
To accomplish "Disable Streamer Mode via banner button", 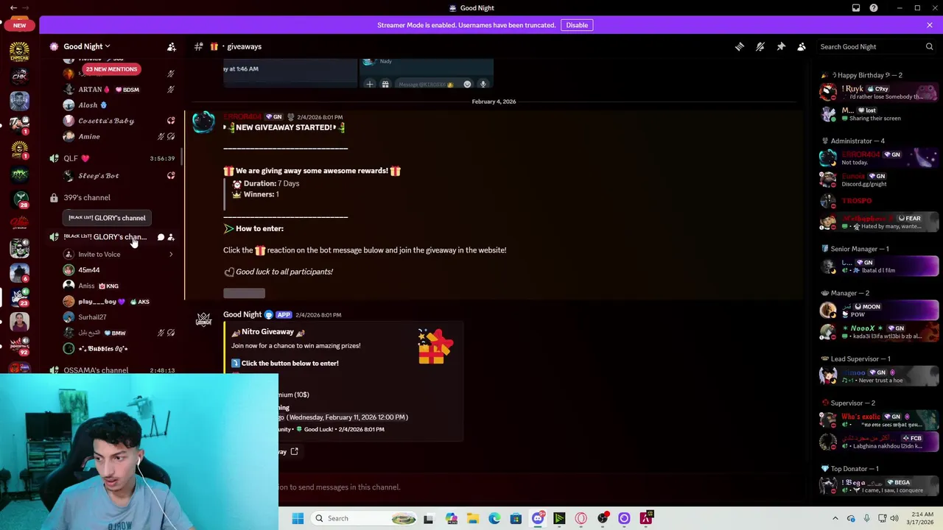I will coord(577,25).
